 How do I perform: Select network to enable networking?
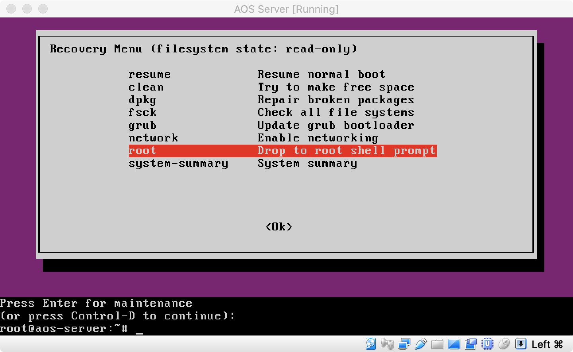point(153,138)
